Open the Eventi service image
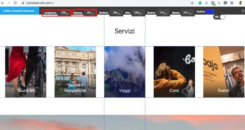This screenshot has height=130, width=245. (x=224, y=72)
